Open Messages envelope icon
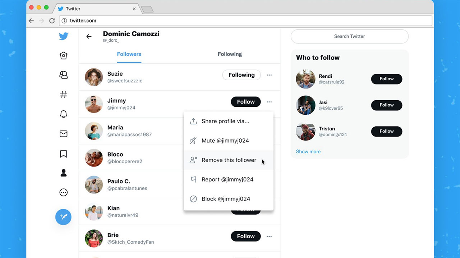Screen dimensions: 460x258 (64, 134)
